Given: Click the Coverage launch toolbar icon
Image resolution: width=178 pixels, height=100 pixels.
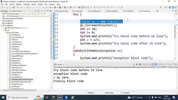Looking at the screenshot, I should (60, 7).
